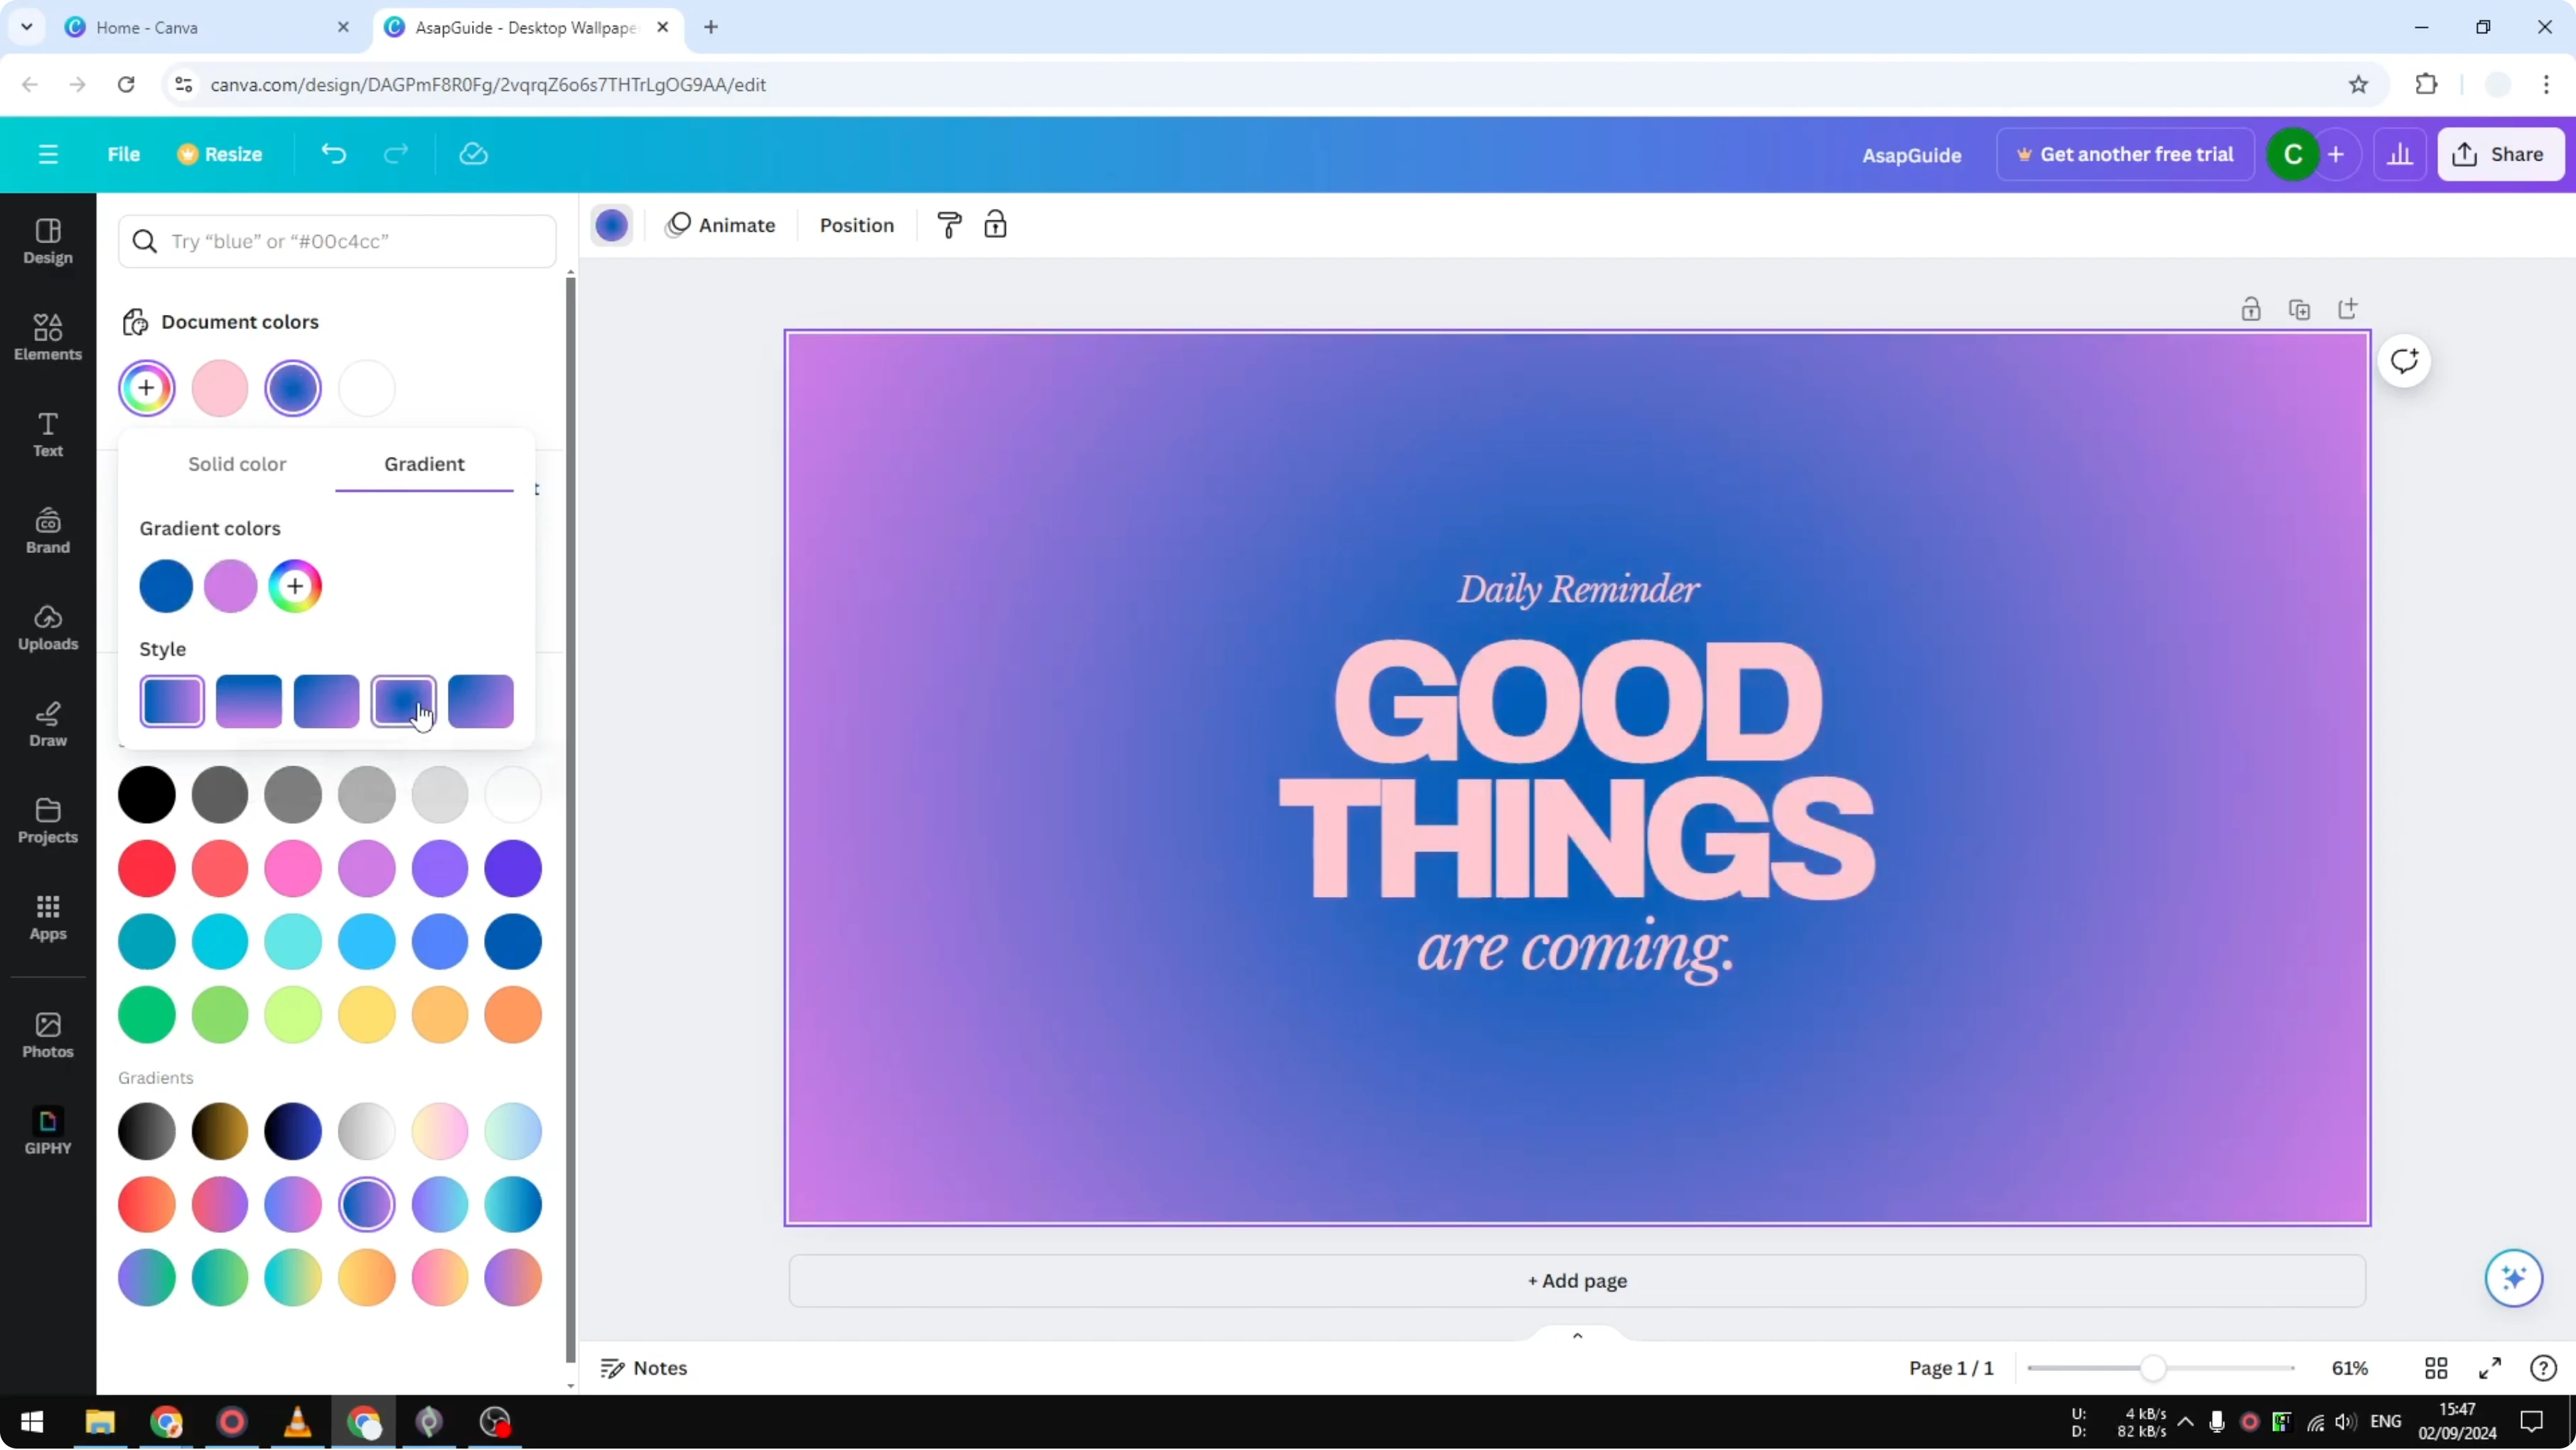Pick the pink document color swatch
Viewport: 2576px width, 1450px height.
pos(220,388)
